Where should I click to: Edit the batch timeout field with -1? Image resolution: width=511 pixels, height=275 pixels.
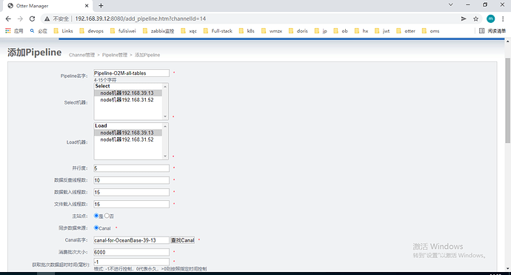(x=131, y=262)
